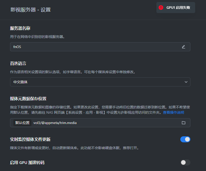Click the 默认位置 button
Image resolution: width=206 pixels, height=171 pixels.
(22, 123)
